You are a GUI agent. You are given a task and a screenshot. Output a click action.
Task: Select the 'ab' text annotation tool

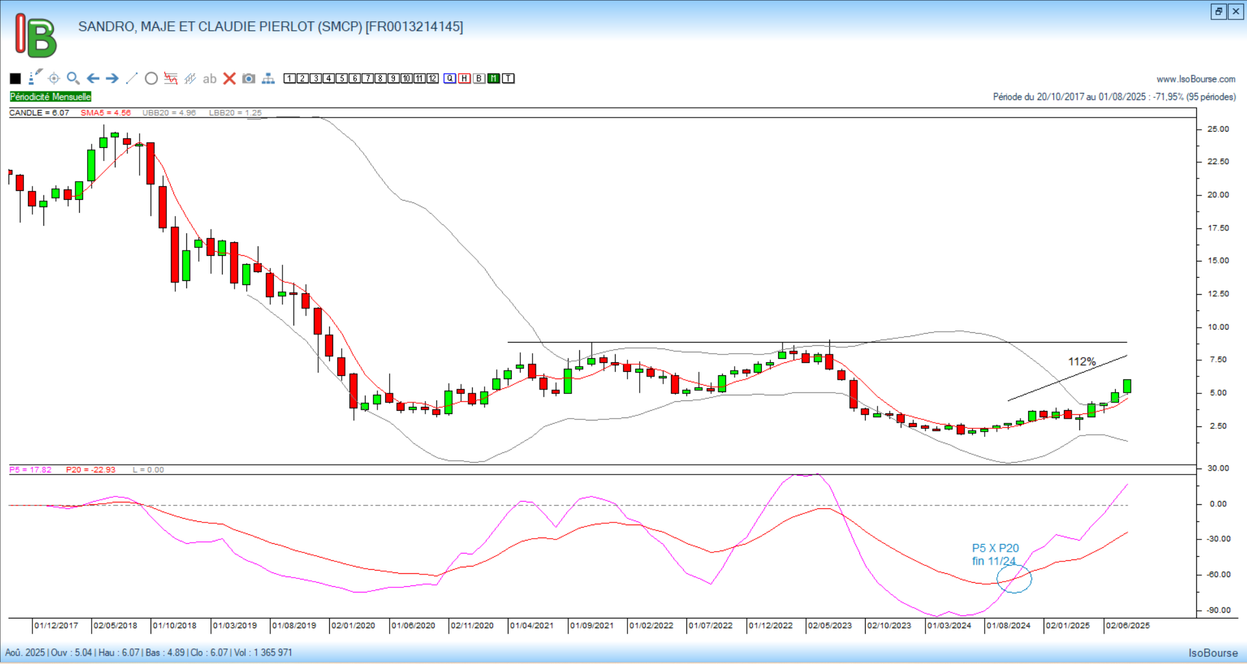pos(209,79)
